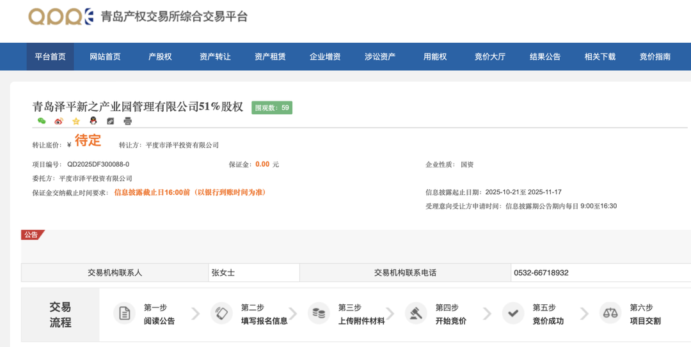Click the 填写报名信息 step two icon
This screenshot has height=347, width=691.
click(221, 314)
